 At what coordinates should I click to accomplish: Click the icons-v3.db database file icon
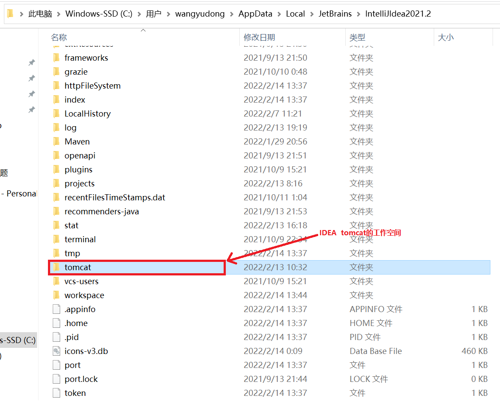tap(56, 351)
